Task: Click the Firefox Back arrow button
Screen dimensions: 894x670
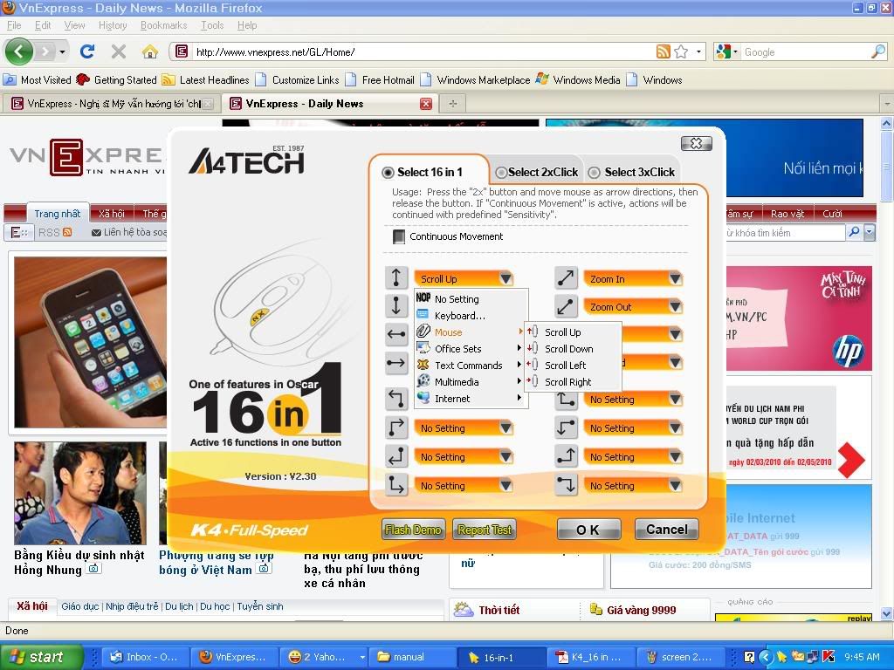Action: tap(19, 51)
